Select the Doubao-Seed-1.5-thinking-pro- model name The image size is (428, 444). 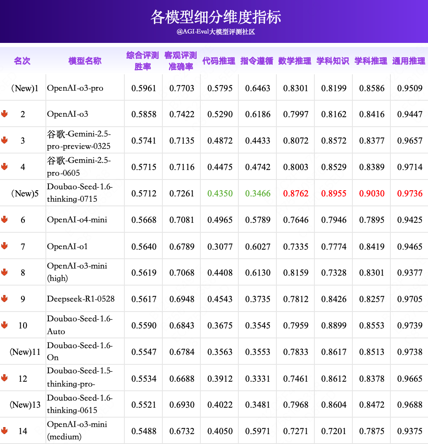pyautogui.click(x=80, y=378)
